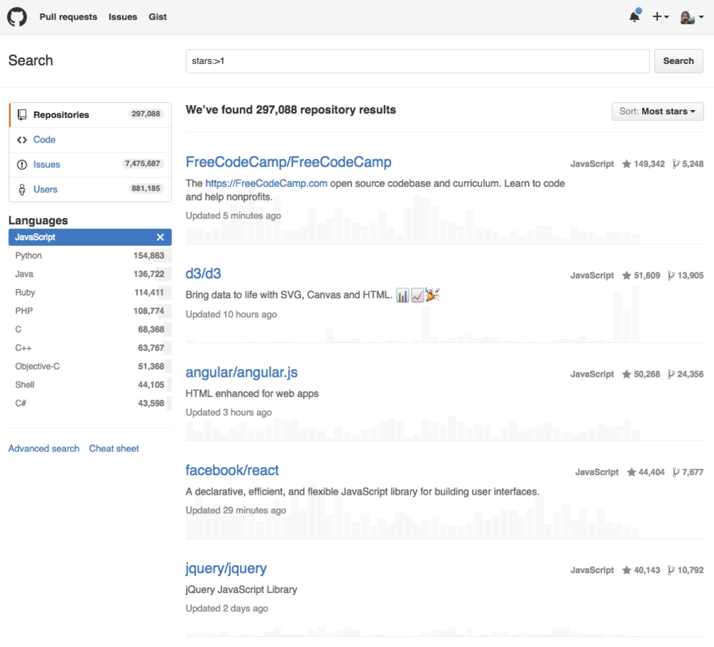Click the selected JavaScript language filter
The image size is (714, 647).
[91, 237]
